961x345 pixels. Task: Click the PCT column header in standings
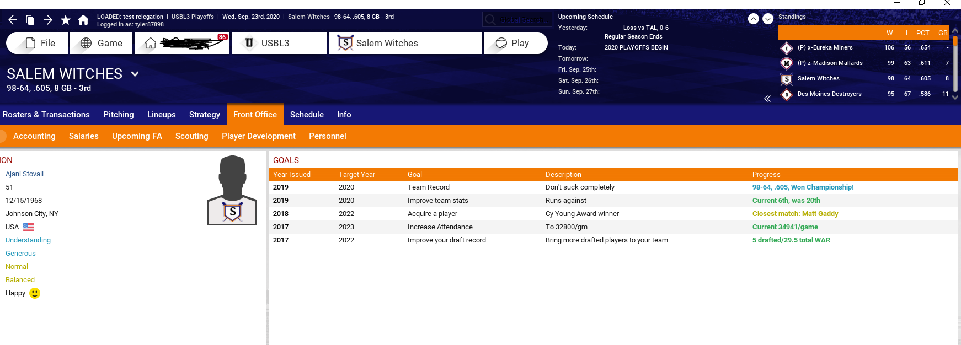923,33
